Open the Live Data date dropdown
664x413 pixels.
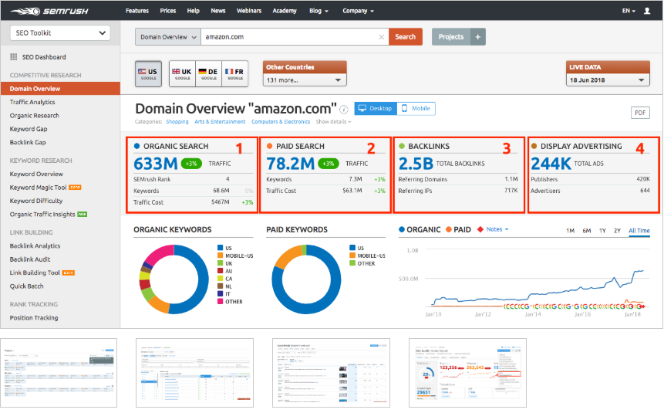coord(608,80)
